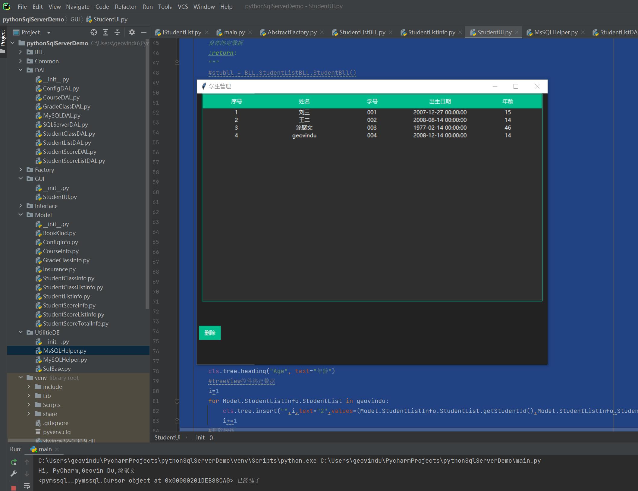This screenshot has width=638, height=491.
Task: Expand the BLL folder
Action: coord(20,52)
